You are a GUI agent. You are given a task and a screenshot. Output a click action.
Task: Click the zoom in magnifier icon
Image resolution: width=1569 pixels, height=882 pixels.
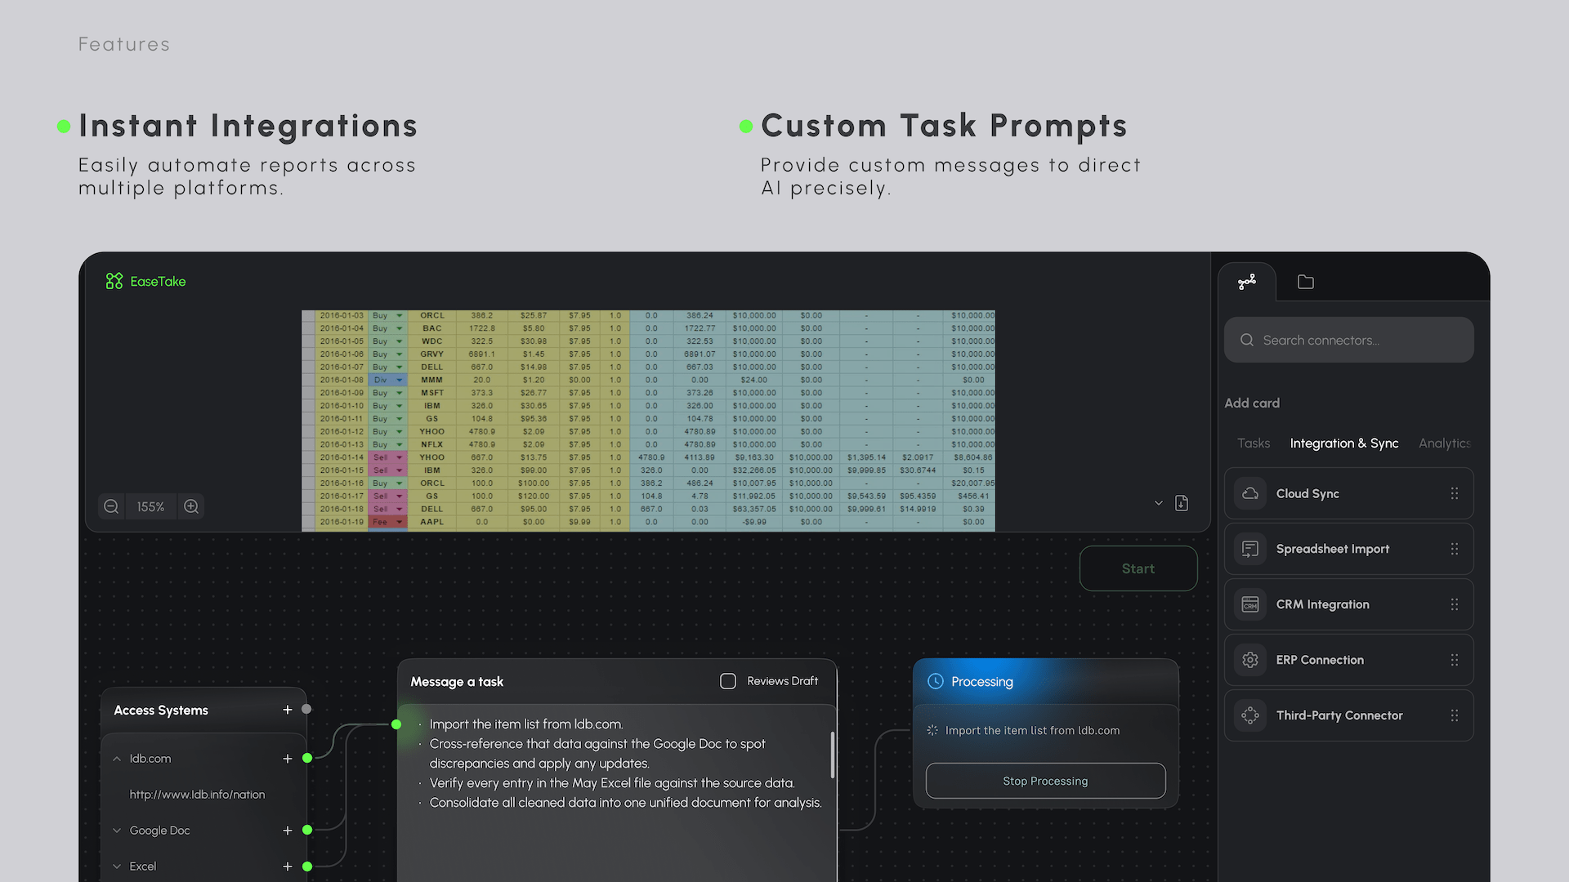coord(191,506)
